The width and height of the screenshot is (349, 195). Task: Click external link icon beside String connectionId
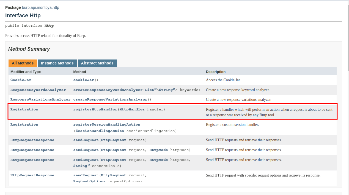tap(89, 165)
